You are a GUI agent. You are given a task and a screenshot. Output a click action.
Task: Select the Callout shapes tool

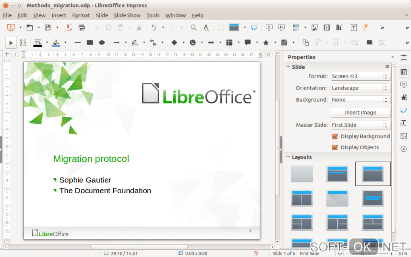(x=247, y=42)
